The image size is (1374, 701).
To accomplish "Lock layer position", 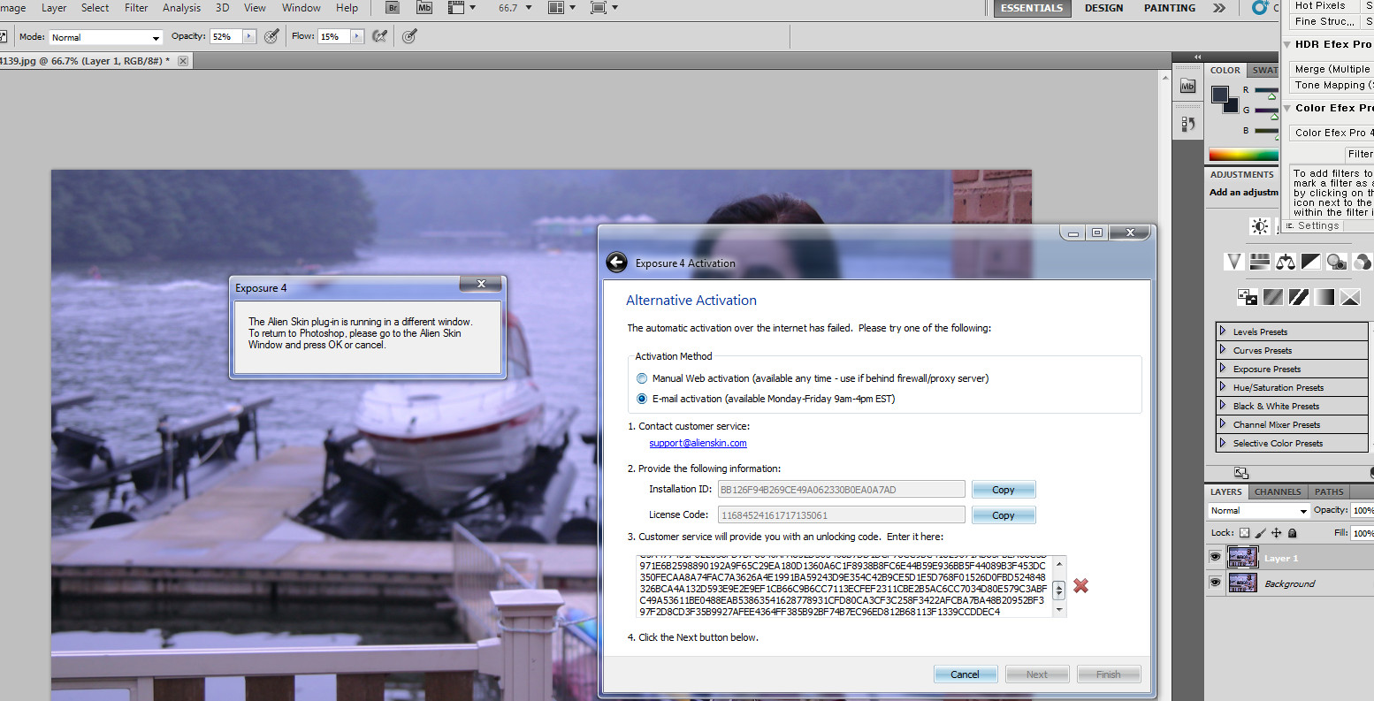I will point(1277,533).
